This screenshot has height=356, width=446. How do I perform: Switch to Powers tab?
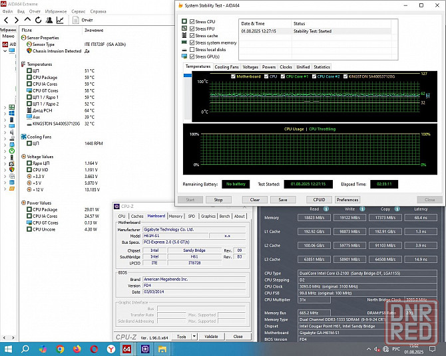269,67
